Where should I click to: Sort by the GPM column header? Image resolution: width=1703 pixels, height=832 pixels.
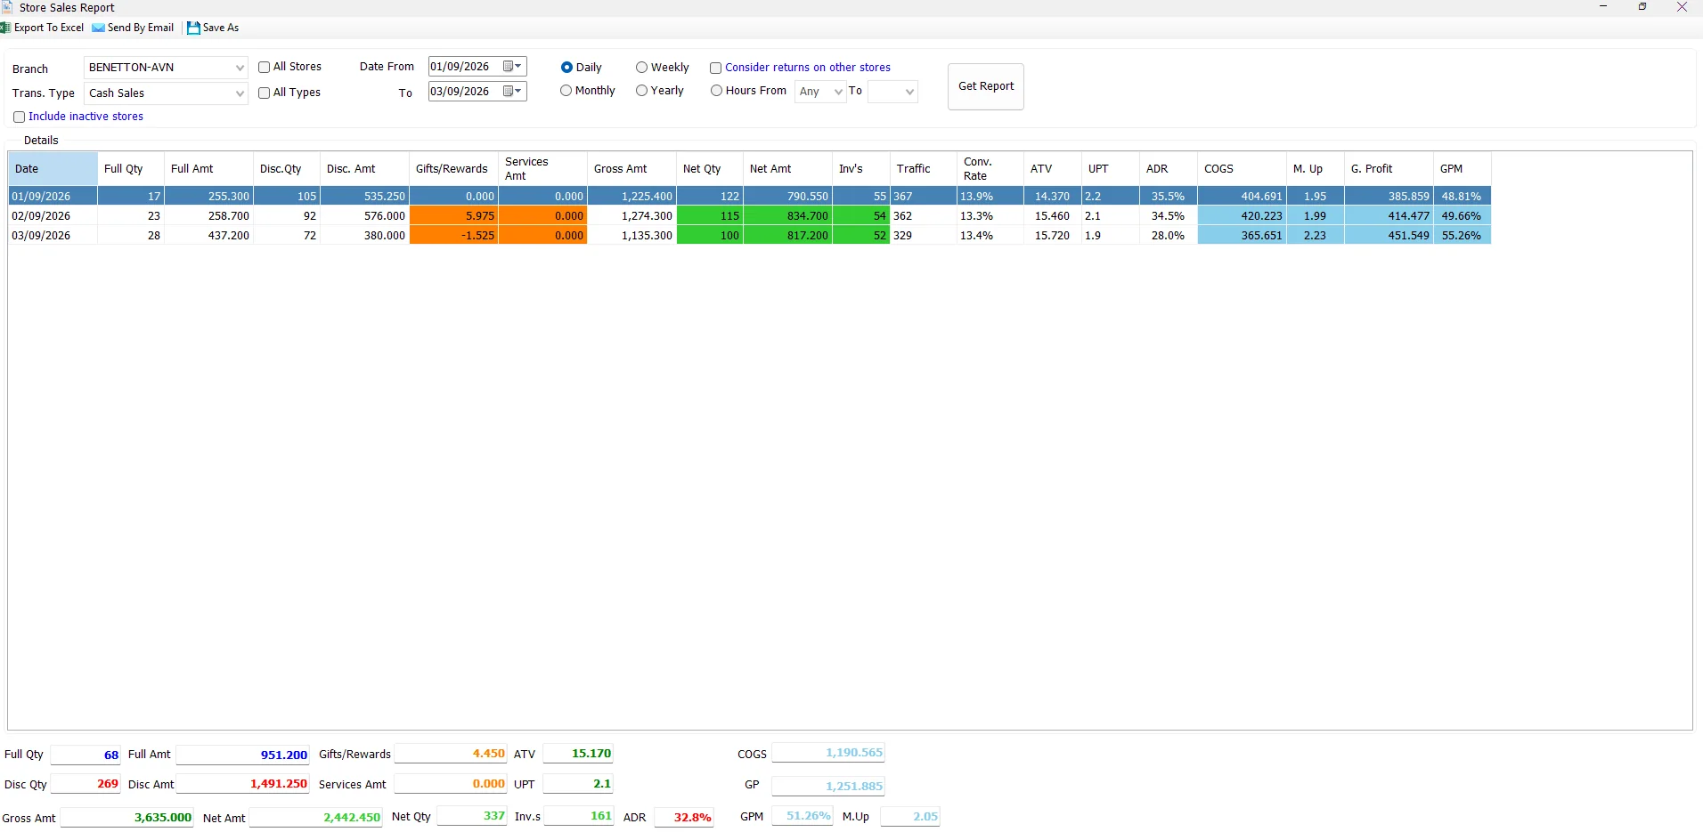pyautogui.click(x=1463, y=169)
